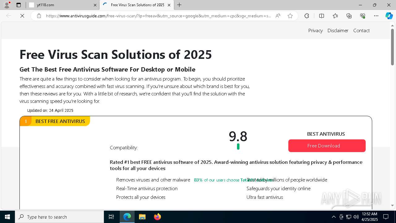The height and width of the screenshot is (223, 396).
Task: Click 'Protects all your devices' text
Action: click(141, 197)
